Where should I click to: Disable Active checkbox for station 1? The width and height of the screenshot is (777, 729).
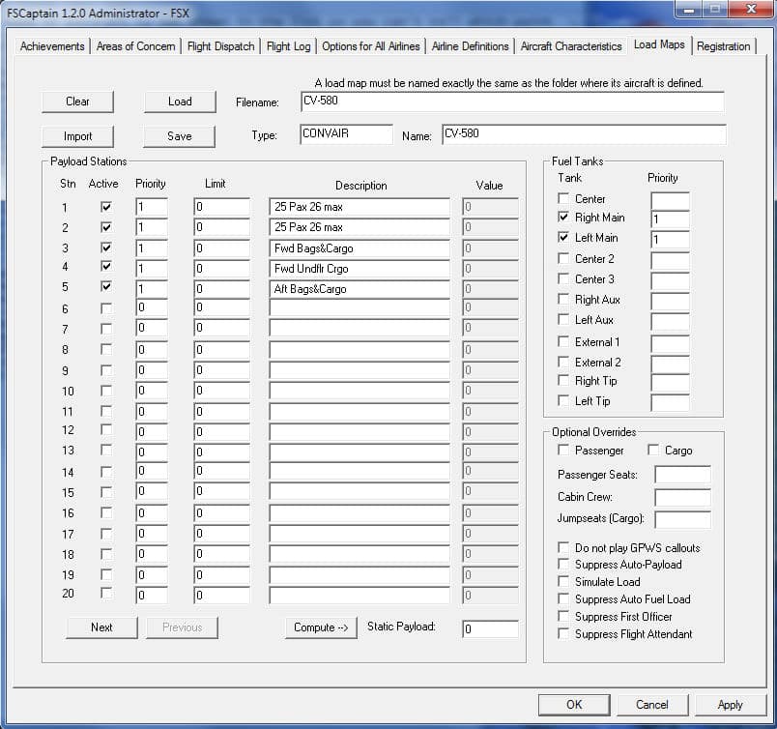105,207
